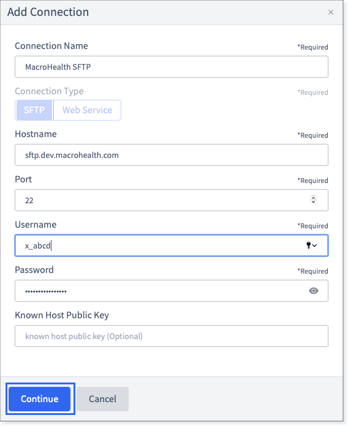
Task: Click into the Hostname input field
Action: 172,155
